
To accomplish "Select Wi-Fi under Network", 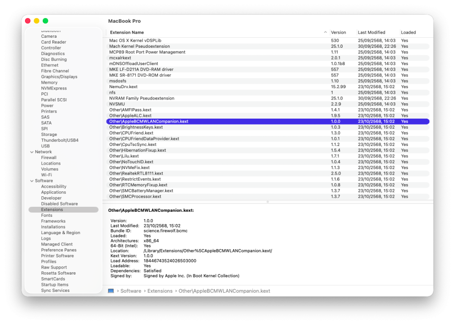I will (x=46, y=175).
